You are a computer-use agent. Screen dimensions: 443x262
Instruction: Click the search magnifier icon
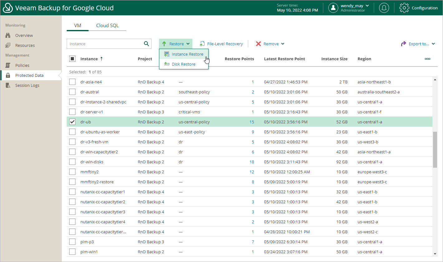pyautogui.click(x=146, y=44)
